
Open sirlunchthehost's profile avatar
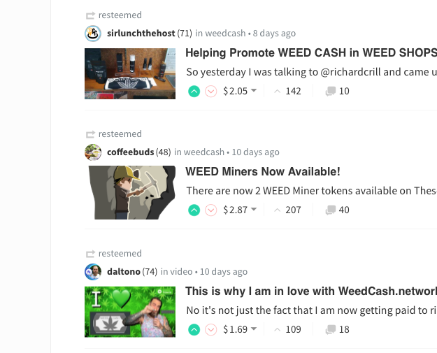click(93, 34)
